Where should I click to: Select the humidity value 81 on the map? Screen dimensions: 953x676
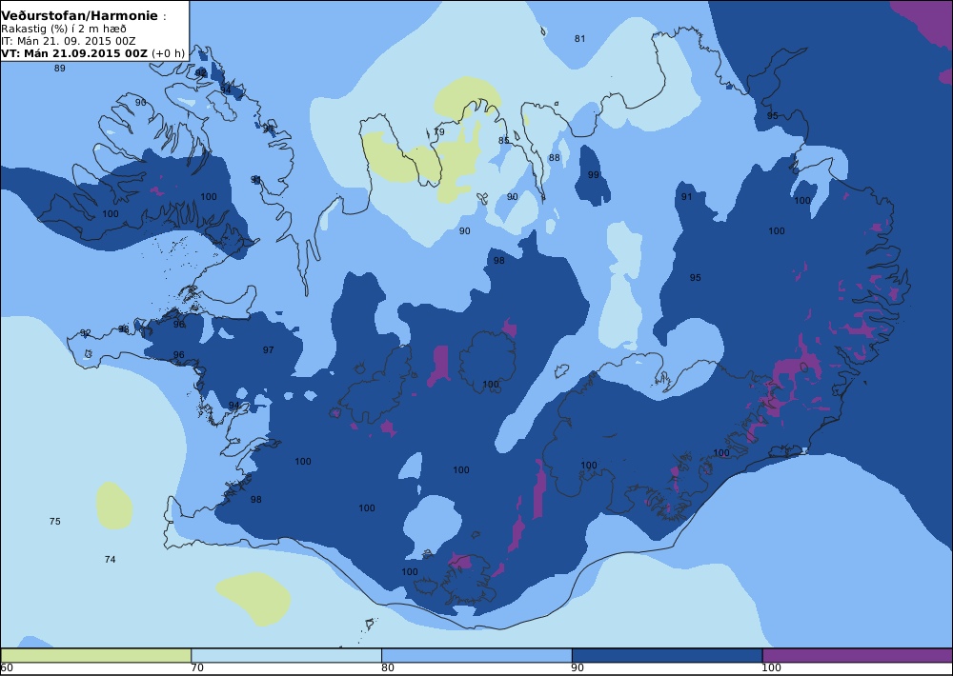(579, 39)
